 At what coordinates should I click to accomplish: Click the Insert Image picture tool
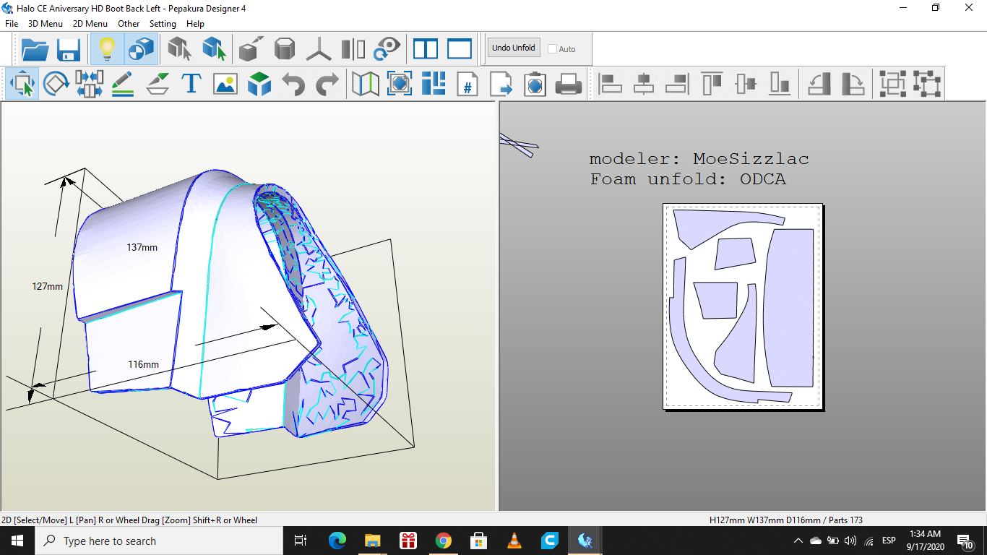(x=225, y=84)
